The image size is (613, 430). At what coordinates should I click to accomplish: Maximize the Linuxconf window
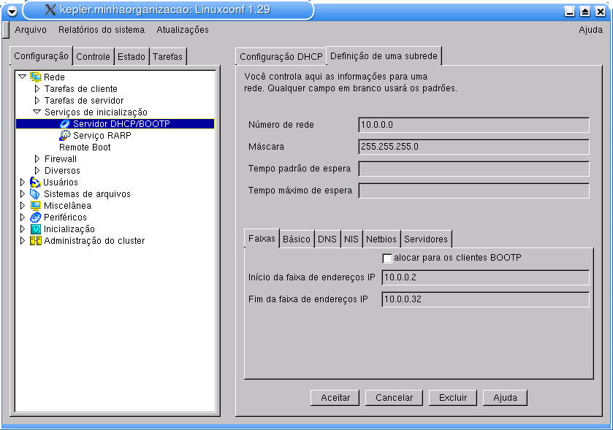(585, 12)
